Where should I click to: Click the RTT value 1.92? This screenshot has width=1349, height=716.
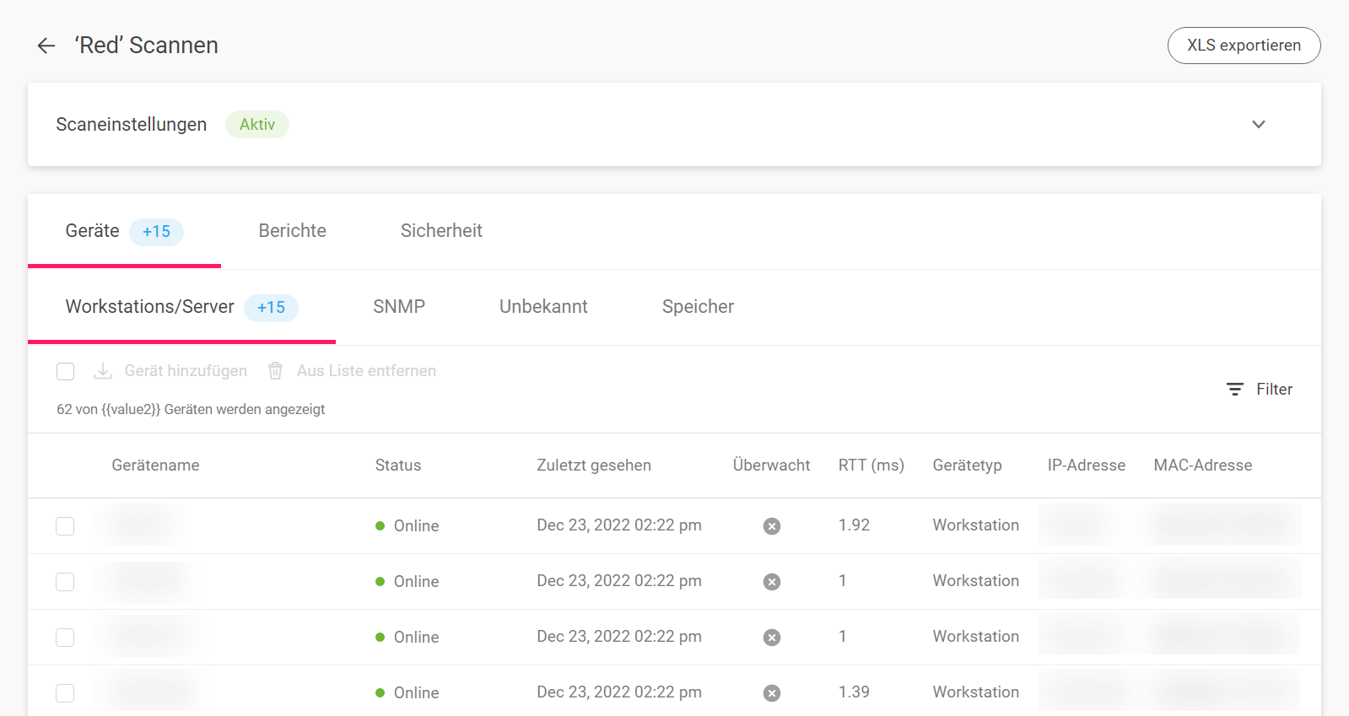(x=854, y=525)
